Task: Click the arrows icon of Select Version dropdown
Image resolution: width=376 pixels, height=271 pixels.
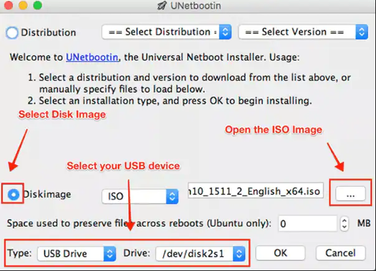Action: click(362, 32)
